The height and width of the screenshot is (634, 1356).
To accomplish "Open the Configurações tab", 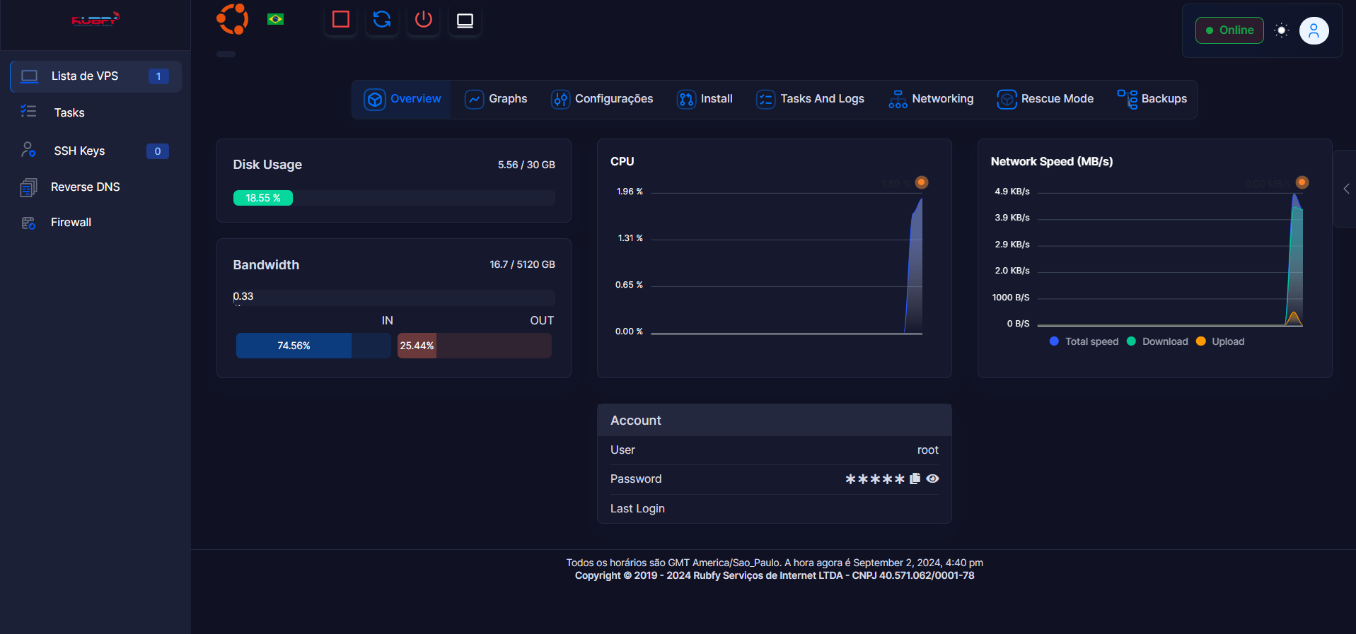I will [602, 100].
